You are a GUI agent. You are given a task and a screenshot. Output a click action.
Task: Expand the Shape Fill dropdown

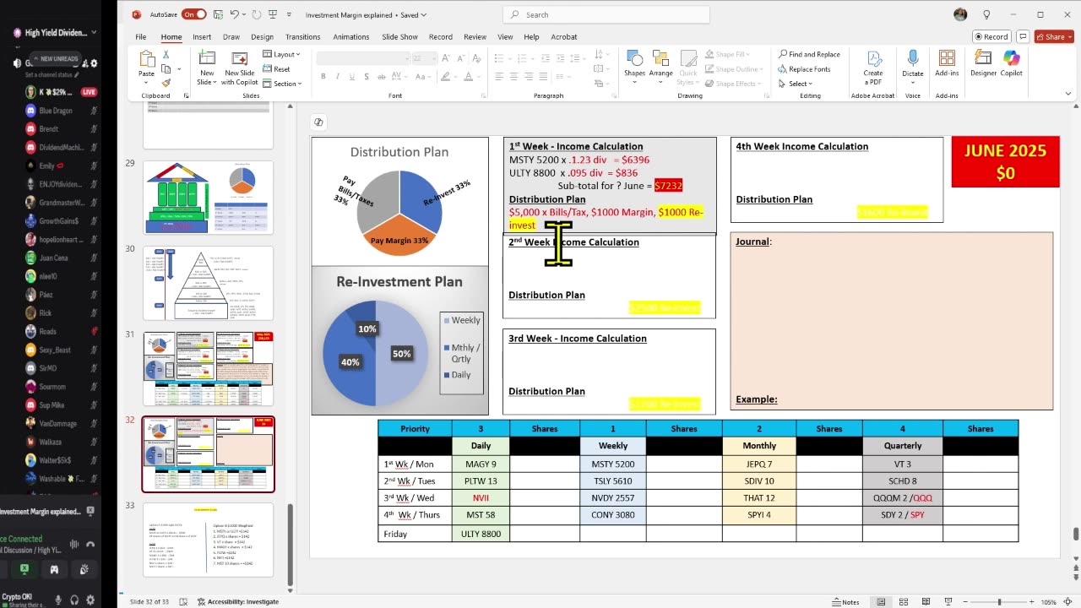726,55
